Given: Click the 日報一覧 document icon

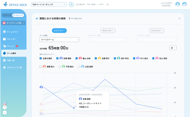Looking at the screenshot, I should (4, 60).
